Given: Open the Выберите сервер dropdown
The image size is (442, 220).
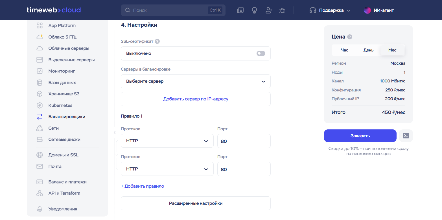Looking at the screenshot, I should pos(196,81).
